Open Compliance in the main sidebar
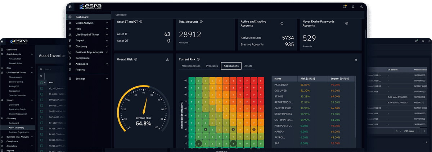432x152 pixels. (82, 58)
